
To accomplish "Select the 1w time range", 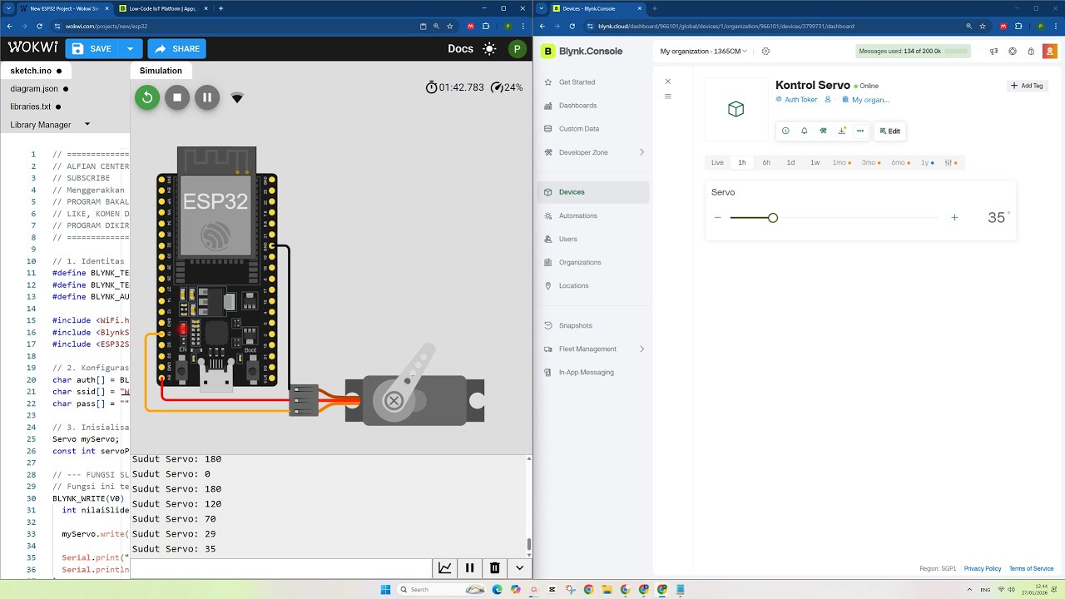I will click(x=815, y=163).
